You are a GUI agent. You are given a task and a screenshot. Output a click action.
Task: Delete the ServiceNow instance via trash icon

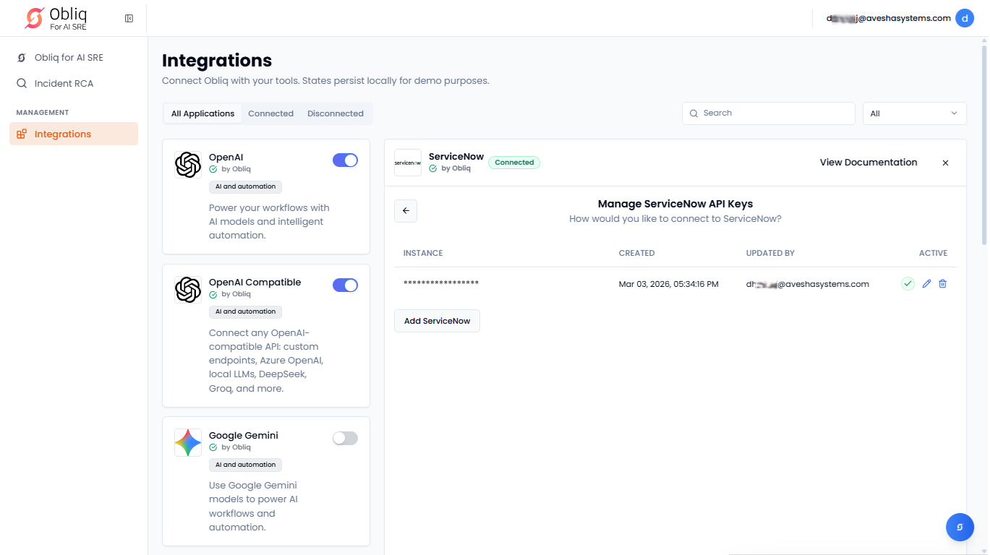point(942,284)
